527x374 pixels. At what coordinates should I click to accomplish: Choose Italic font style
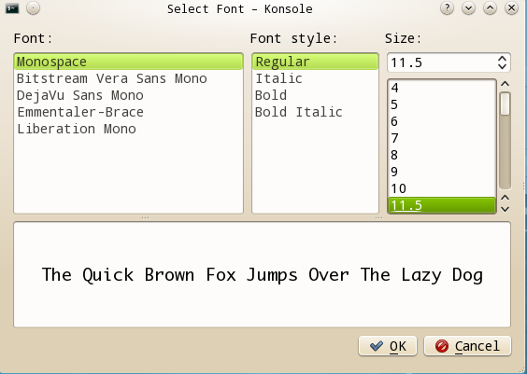pyautogui.click(x=315, y=78)
